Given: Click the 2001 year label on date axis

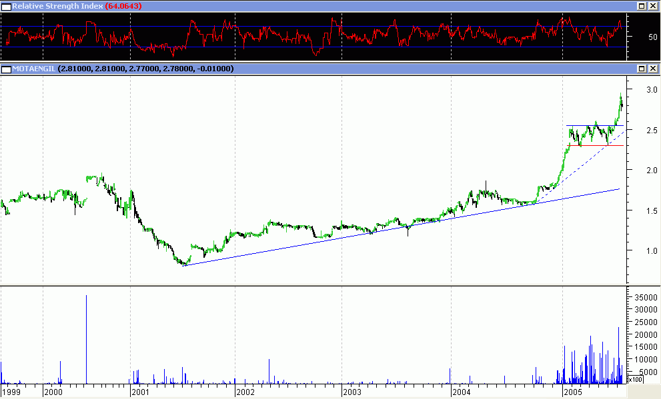Looking at the screenshot, I should coord(140,392).
